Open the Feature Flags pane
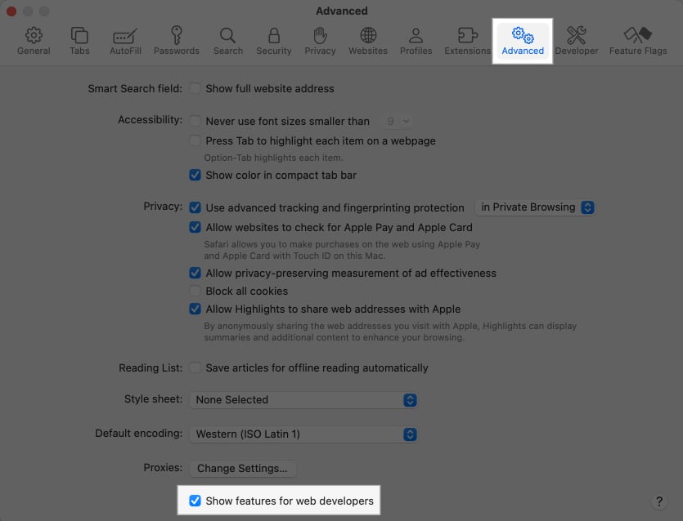The height and width of the screenshot is (521, 683). (x=638, y=42)
